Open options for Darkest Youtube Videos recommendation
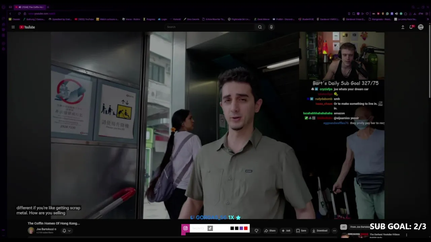This screenshot has height=242, width=431. pyautogui.click(x=406, y=235)
